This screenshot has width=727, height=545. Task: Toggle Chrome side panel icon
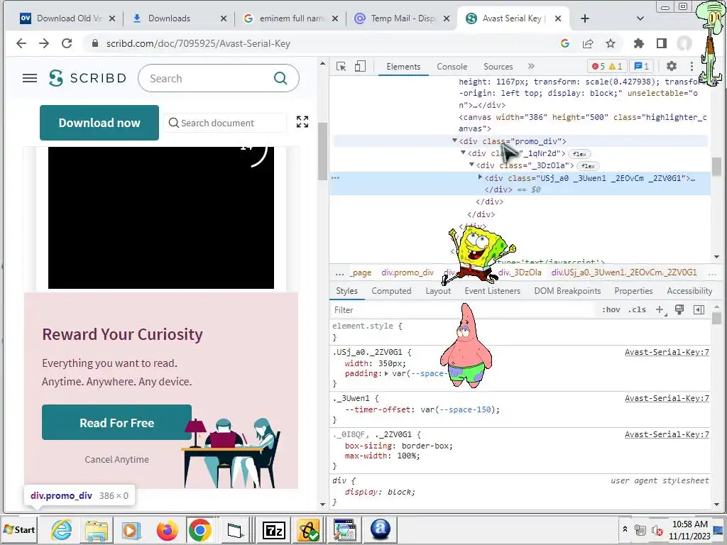tap(662, 43)
